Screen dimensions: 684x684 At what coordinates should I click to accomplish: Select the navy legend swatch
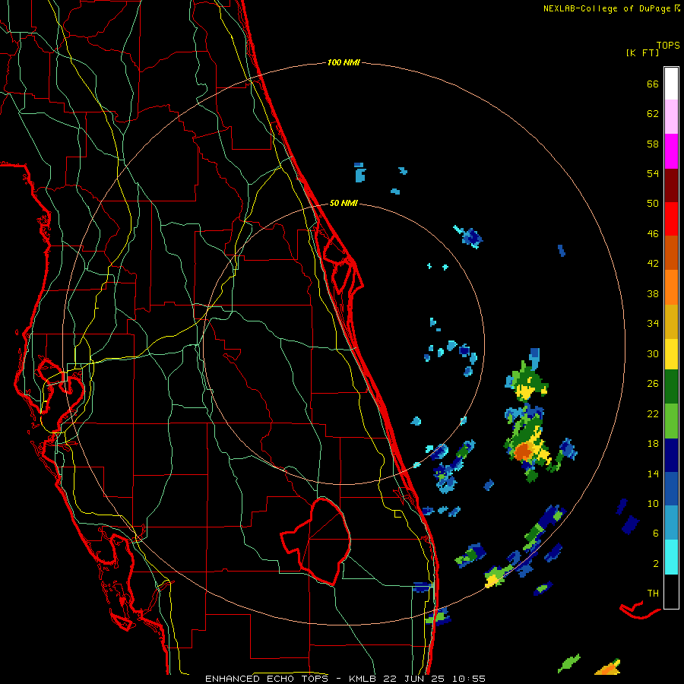671,455
